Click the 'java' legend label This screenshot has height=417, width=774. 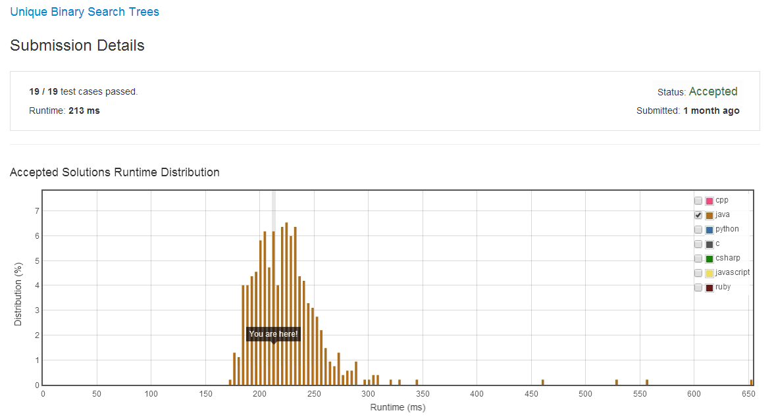tap(722, 214)
